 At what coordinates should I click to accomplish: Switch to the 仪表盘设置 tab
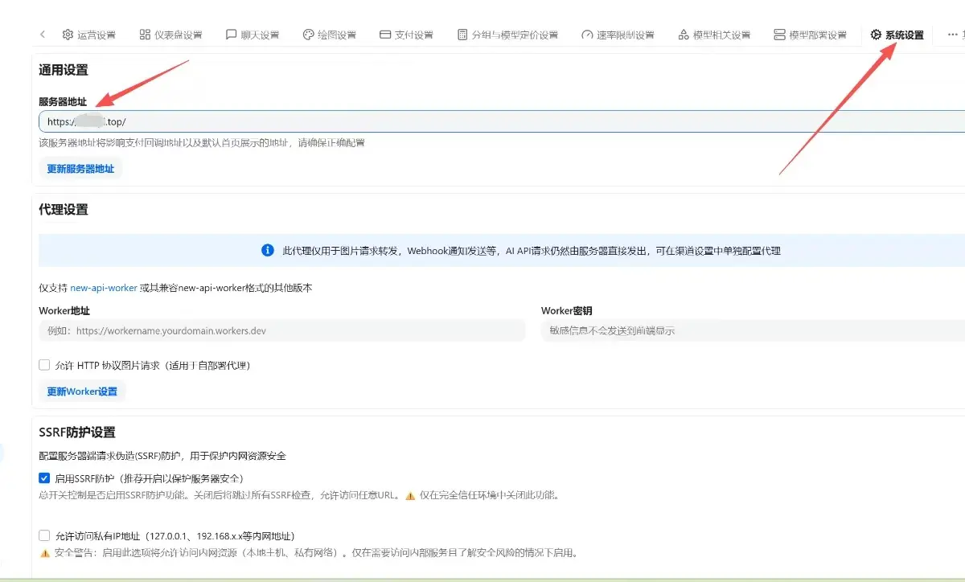[170, 35]
